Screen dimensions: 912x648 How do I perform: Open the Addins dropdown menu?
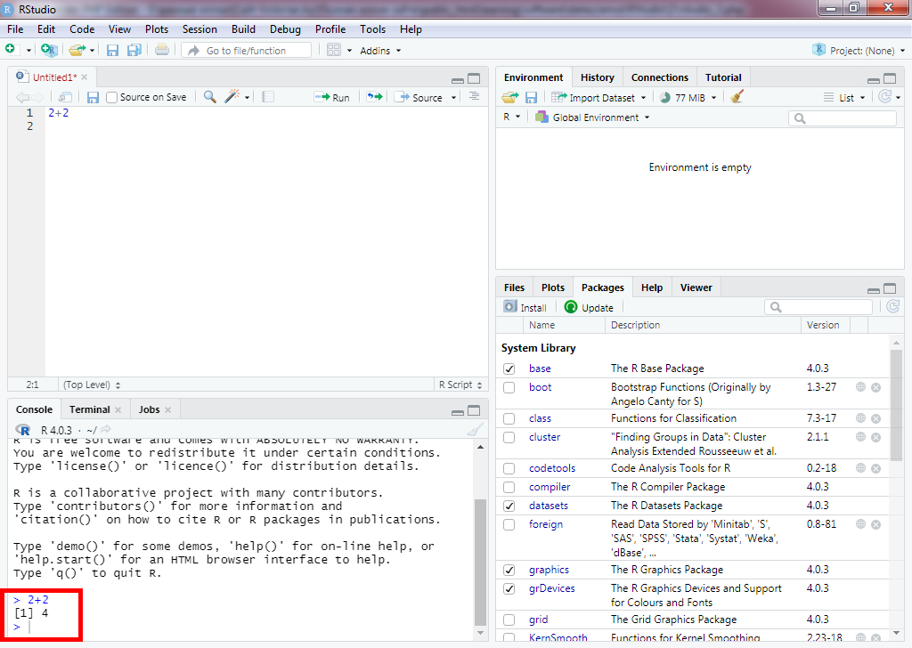380,51
